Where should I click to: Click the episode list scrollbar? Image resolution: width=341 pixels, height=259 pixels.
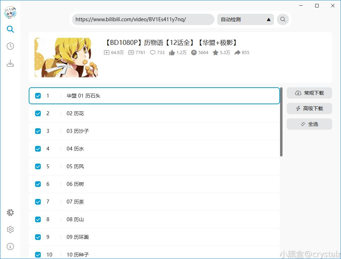pyautogui.click(x=281, y=122)
